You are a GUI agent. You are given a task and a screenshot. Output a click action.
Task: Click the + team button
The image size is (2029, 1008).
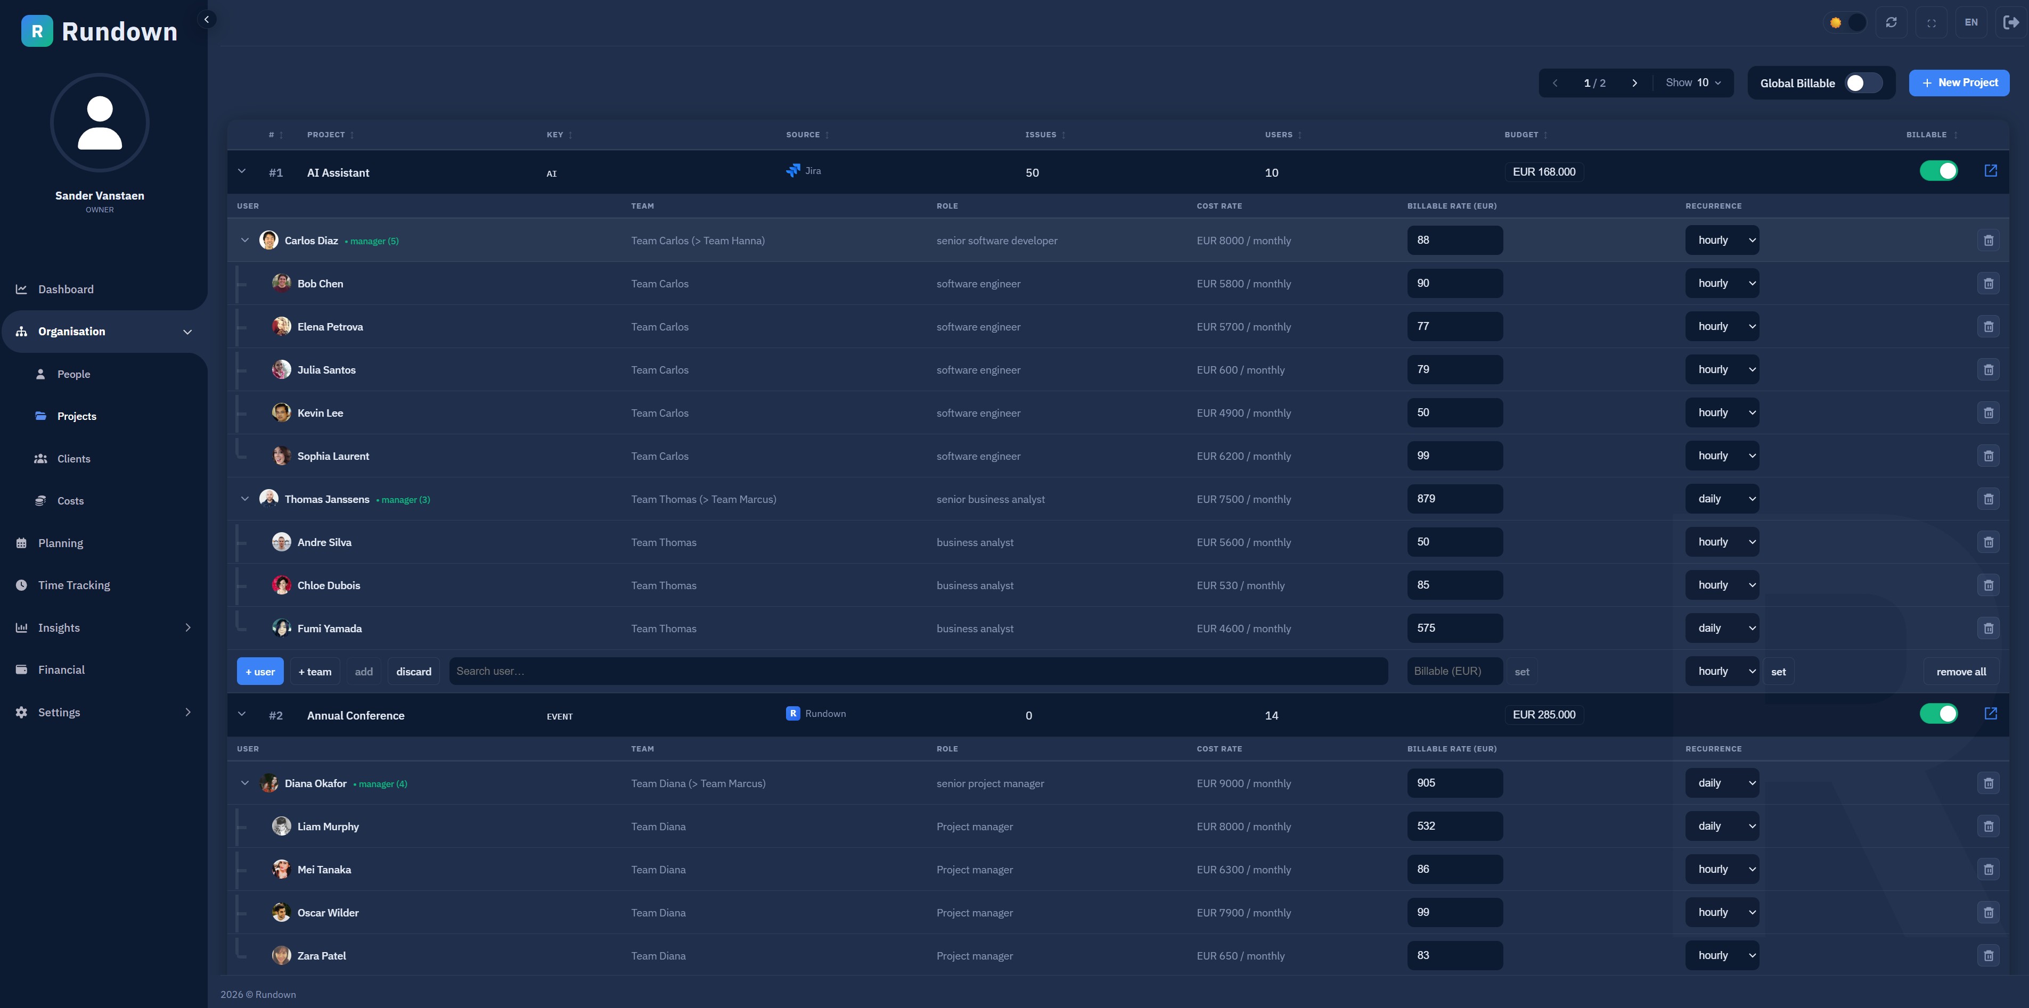[315, 671]
